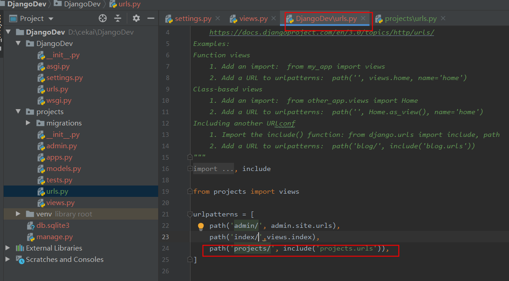Expand Scratches and Consoles node
This screenshot has width=509, height=281.
coord(7,259)
